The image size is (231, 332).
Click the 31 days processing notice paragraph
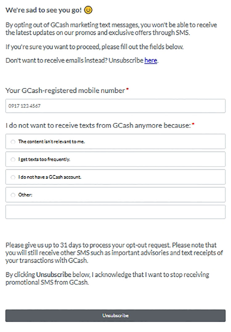[x=115, y=253]
